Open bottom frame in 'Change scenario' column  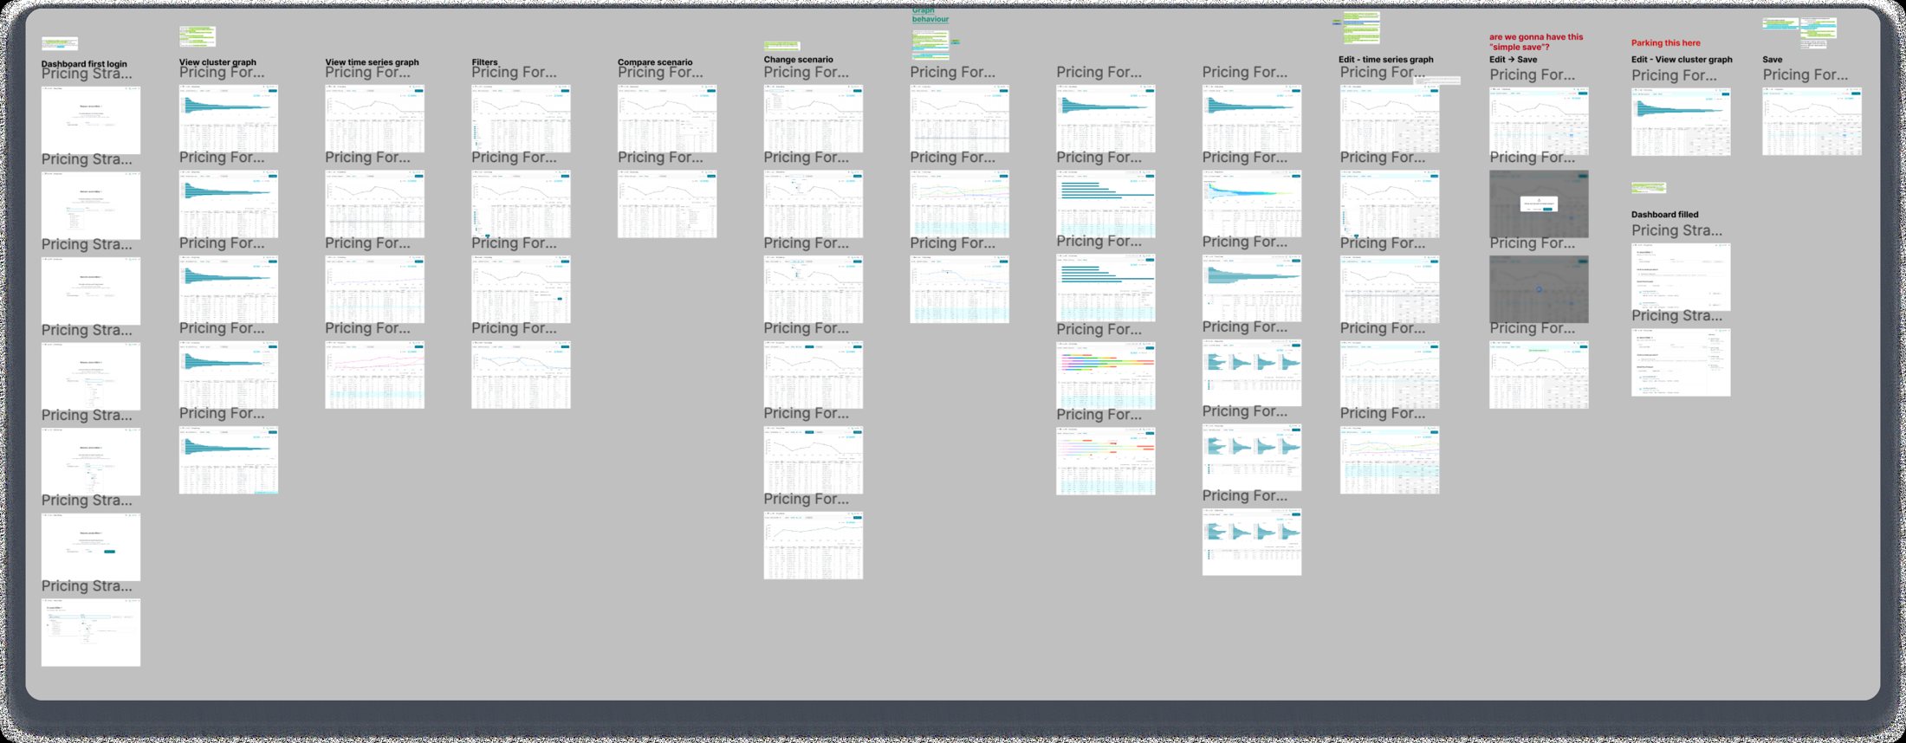click(x=813, y=545)
